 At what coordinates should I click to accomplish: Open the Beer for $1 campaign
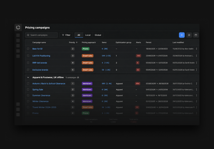pyautogui.click(x=37, y=49)
